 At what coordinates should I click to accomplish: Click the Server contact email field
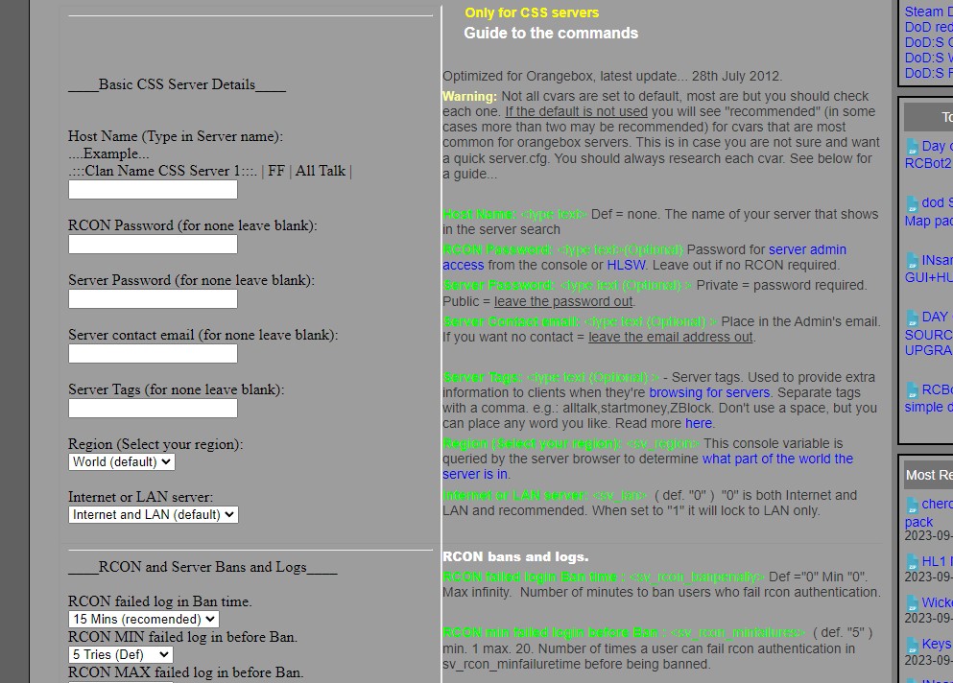153,354
